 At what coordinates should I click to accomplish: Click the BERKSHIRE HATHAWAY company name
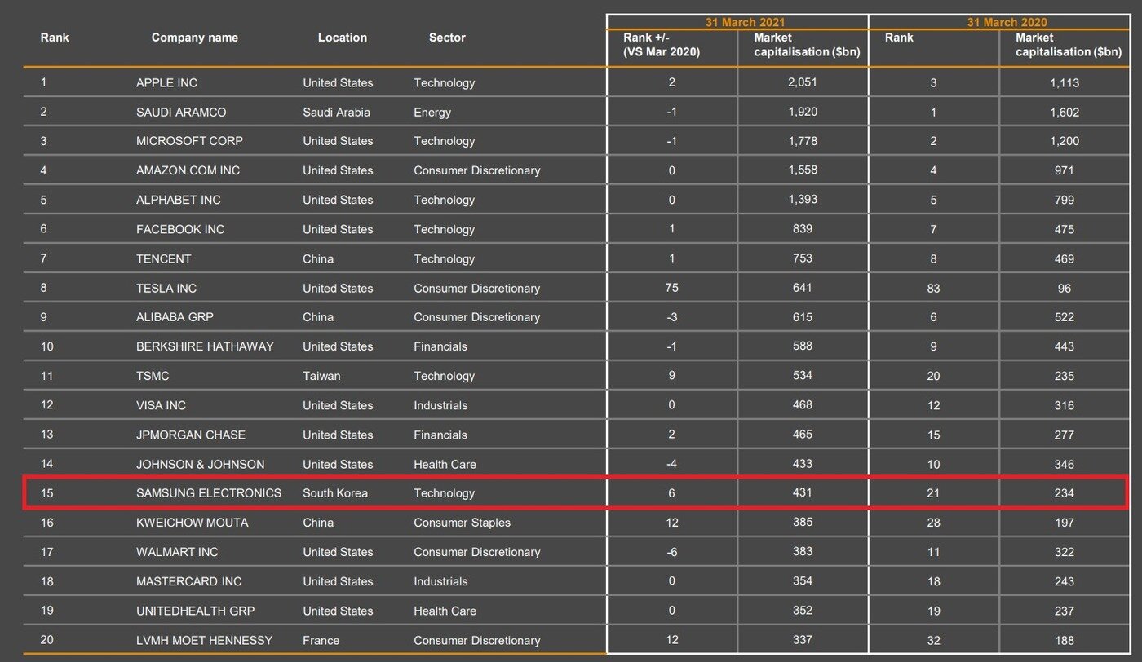click(x=205, y=346)
